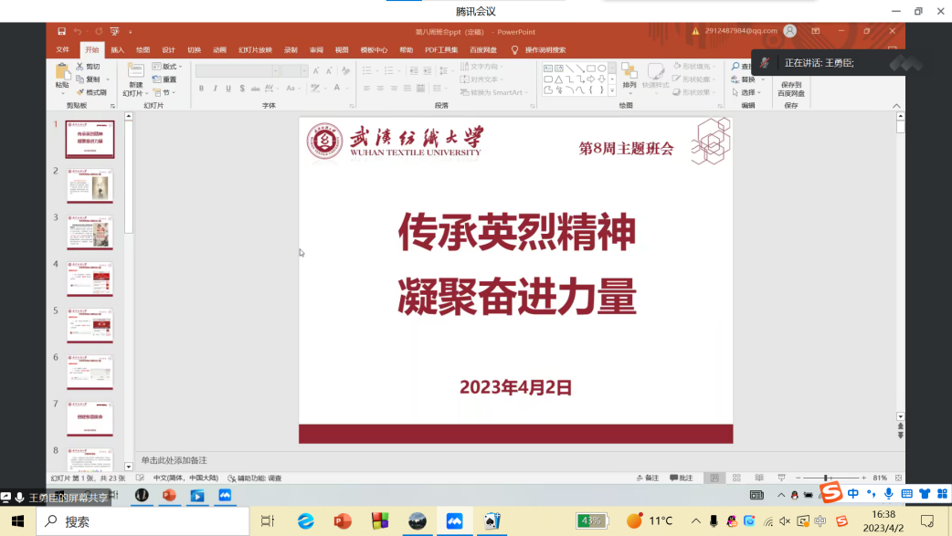Open the Insert ribbon tab
The width and height of the screenshot is (952, 536).
click(x=118, y=50)
